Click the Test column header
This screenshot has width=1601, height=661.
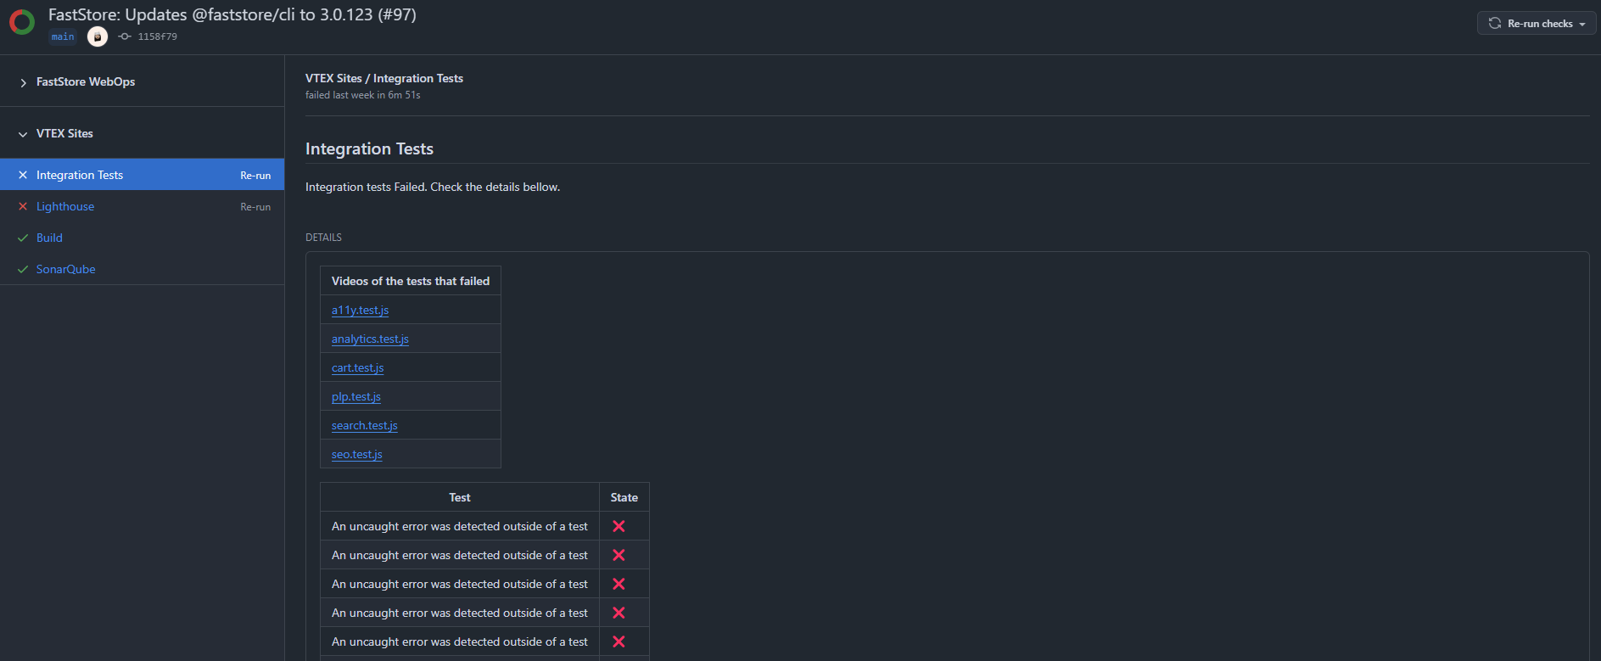(460, 497)
